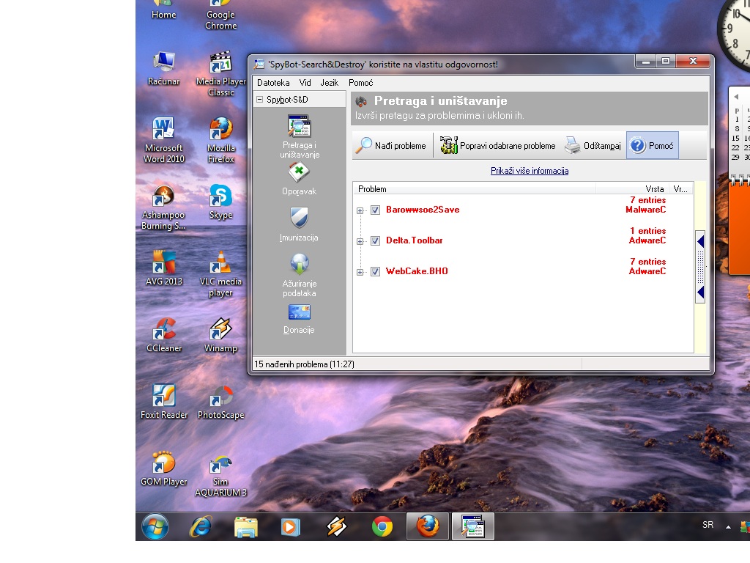Image resolution: width=750 pixels, height=563 pixels.
Task: Open the Imunizacija shield section
Action: pyautogui.click(x=299, y=224)
